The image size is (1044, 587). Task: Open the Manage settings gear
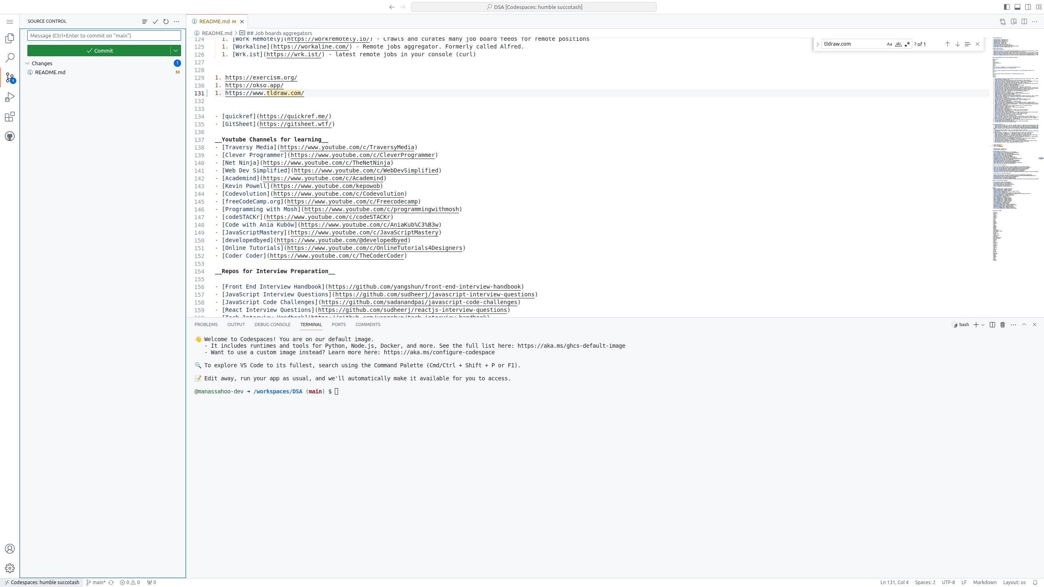(x=10, y=567)
